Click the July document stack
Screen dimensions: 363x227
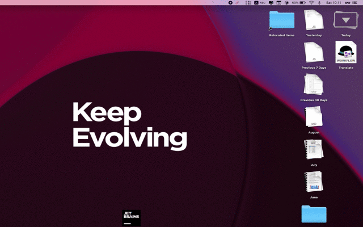coord(314,150)
